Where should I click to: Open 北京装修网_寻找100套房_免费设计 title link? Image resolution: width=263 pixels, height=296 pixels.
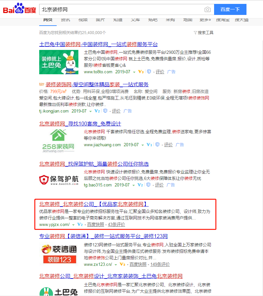click(80, 124)
